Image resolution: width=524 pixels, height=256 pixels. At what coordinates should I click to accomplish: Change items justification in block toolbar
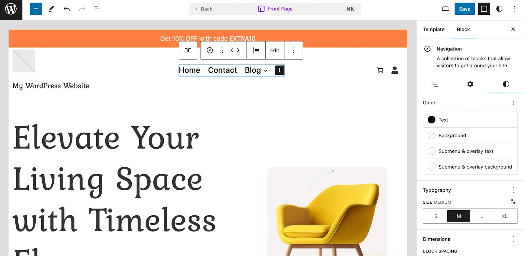(x=256, y=50)
